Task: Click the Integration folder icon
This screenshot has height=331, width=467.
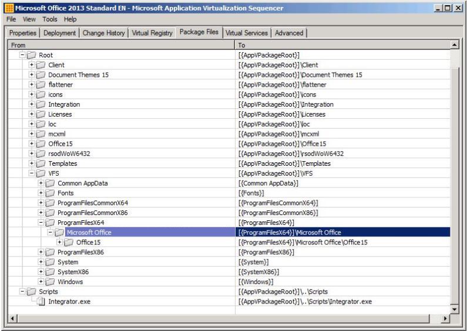Action: coord(41,104)
